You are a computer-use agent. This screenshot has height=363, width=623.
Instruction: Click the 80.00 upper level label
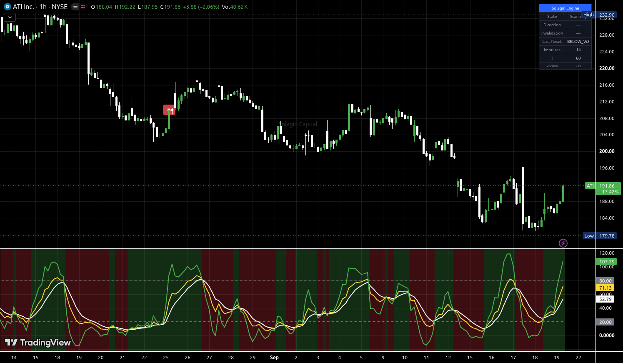point(605,281)
